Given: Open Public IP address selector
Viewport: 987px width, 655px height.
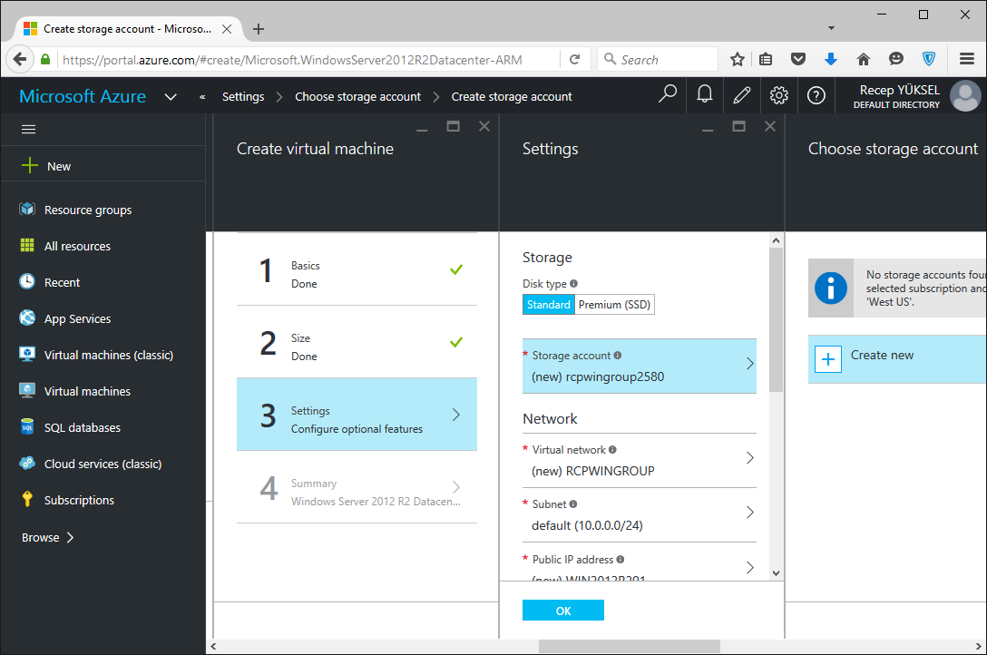Looking at the screenshot, I should [639, 562].
